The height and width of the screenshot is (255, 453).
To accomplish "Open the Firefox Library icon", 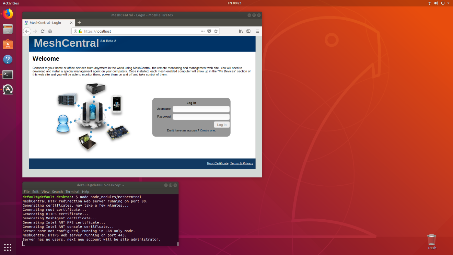I will tap(241, 31).
